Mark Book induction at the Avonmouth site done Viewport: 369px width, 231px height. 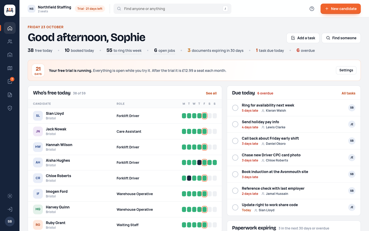235,174
